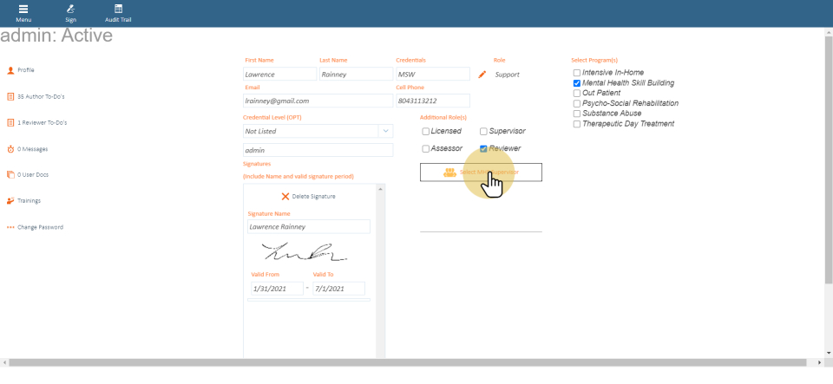Screen dimensions: 833x384
Task: Click the Sign pen icon
Action: (70, 9)
